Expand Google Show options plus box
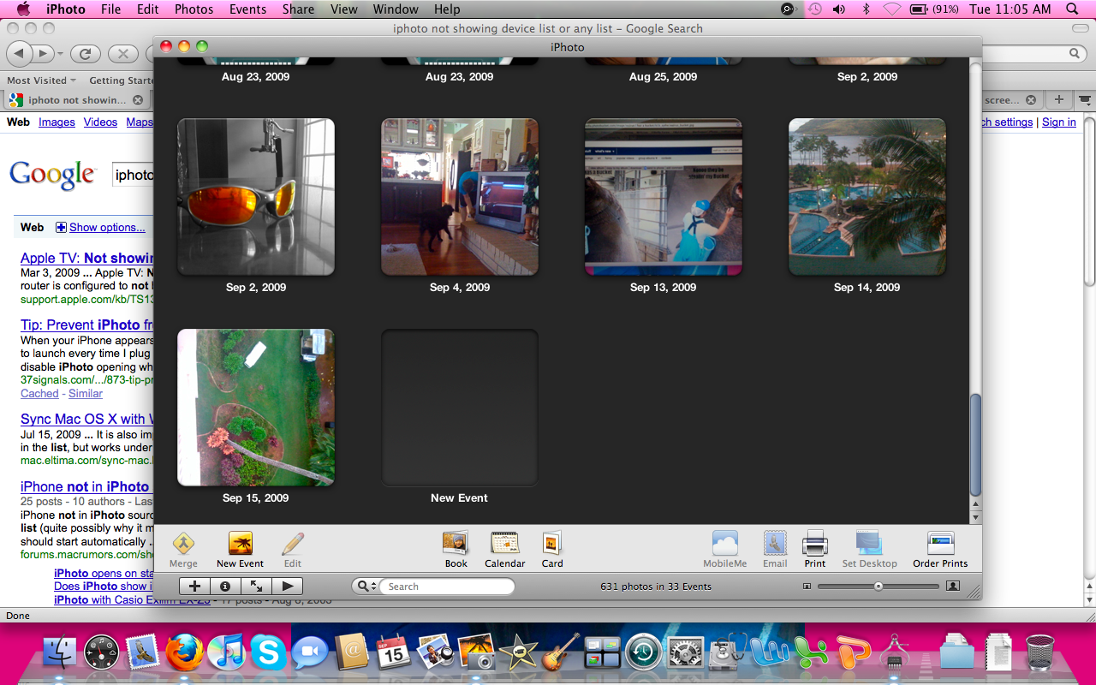The image size is (1096, 685). (61, 228)
